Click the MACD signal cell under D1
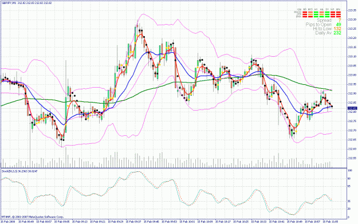The width and height of the screenshot is (358, 224). coord(327,12)
